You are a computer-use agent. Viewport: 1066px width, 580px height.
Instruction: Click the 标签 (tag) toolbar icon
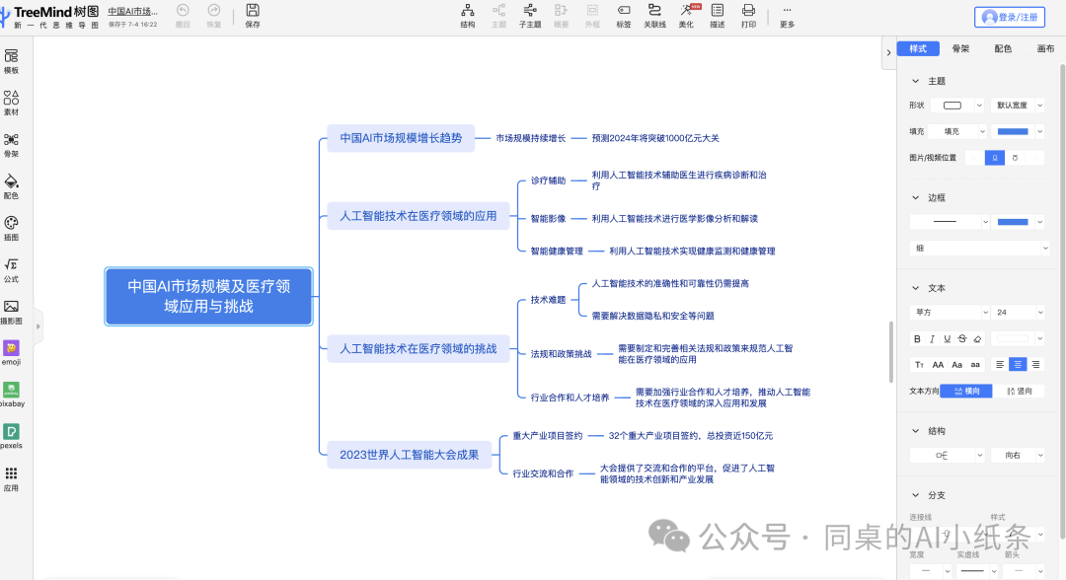[623, 15]
